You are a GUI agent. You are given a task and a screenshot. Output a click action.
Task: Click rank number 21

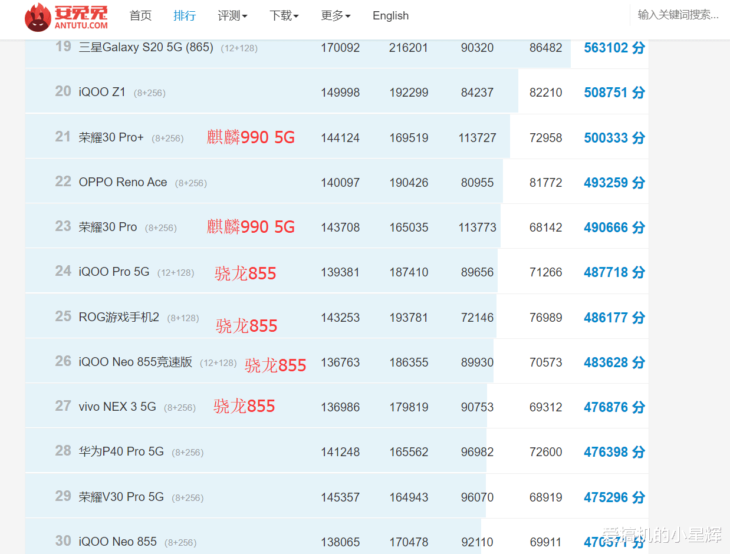point(63,137)
